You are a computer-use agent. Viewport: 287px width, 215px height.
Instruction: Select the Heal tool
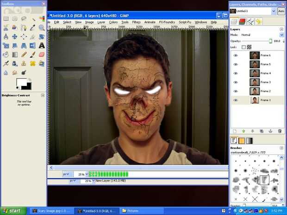(x=33, y=63)
